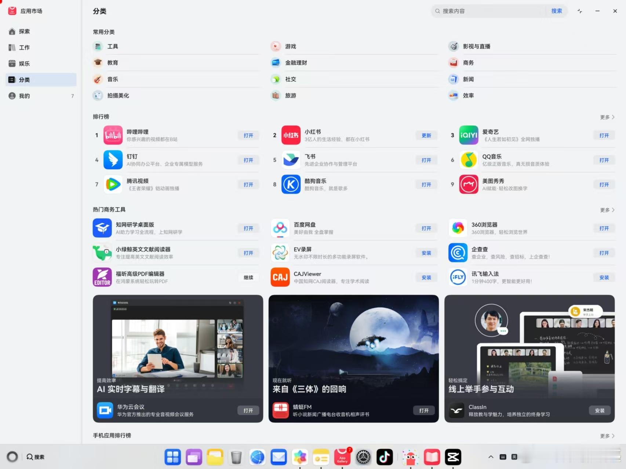Screen dimensions: 626x469
Task: Click the 搜索 button in the search bar
Action: [557, 11]
